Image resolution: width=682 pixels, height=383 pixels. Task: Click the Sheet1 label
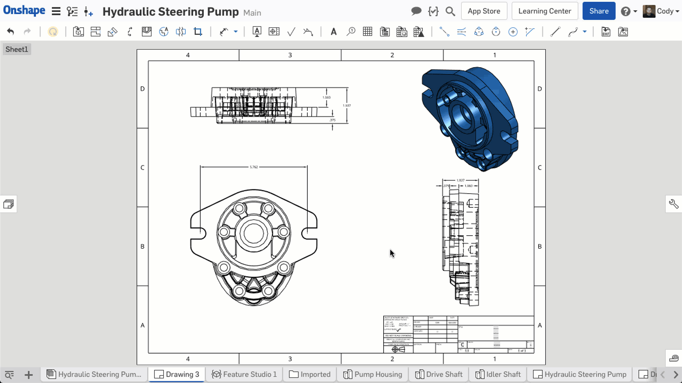pyautogui.click(x=17, y=49)
